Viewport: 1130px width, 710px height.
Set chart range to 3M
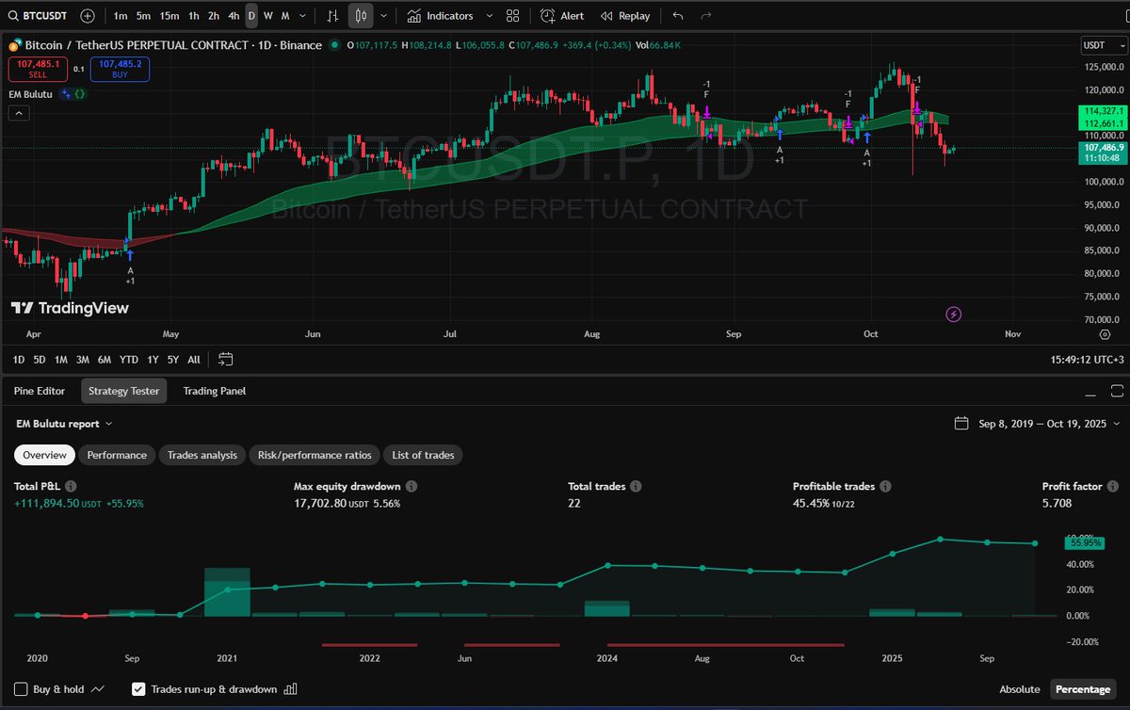click(83, 359)
